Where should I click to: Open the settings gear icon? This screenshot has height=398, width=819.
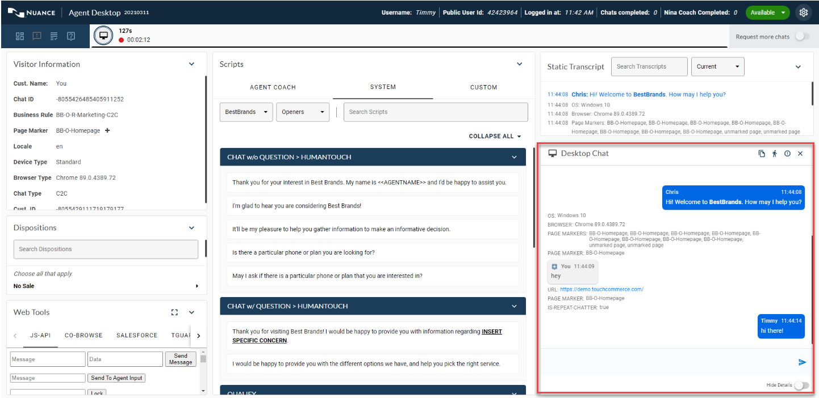(803, 12)
